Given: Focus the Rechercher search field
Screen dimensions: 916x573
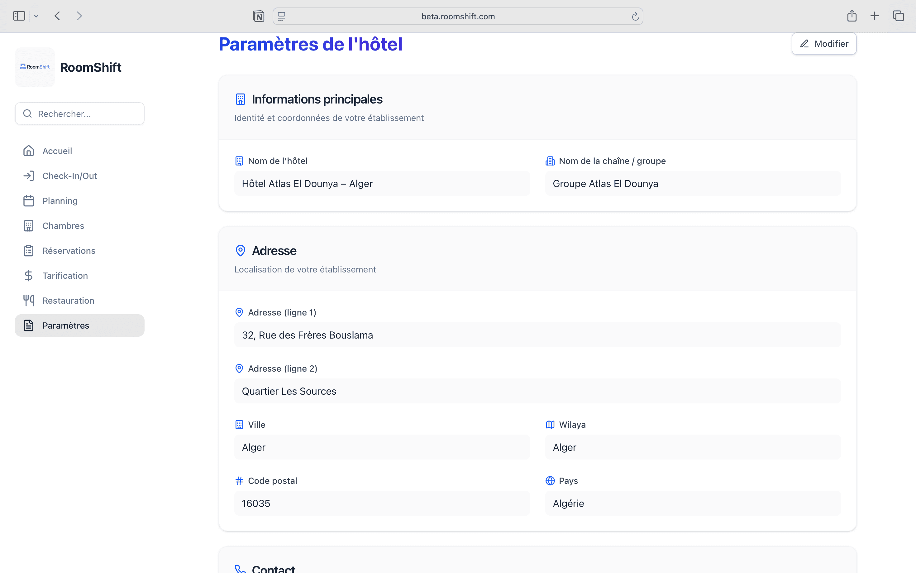Looking at the screenshot, I should click(80, 114).
